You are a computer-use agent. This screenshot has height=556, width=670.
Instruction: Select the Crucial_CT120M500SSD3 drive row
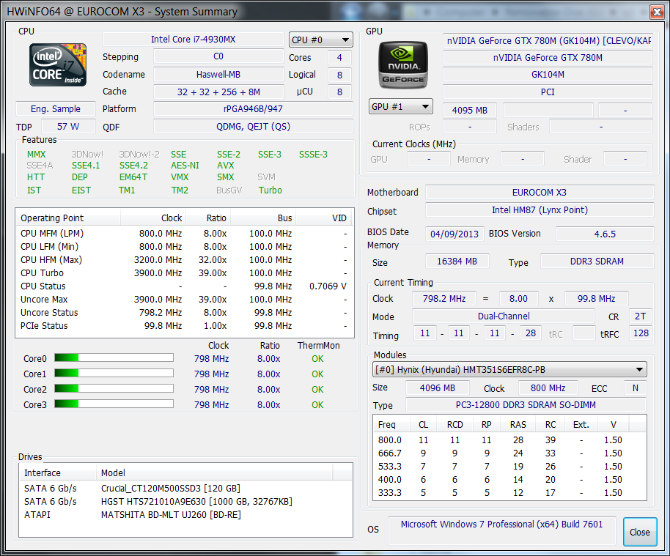pyautogui.click(x=186, y=488)
